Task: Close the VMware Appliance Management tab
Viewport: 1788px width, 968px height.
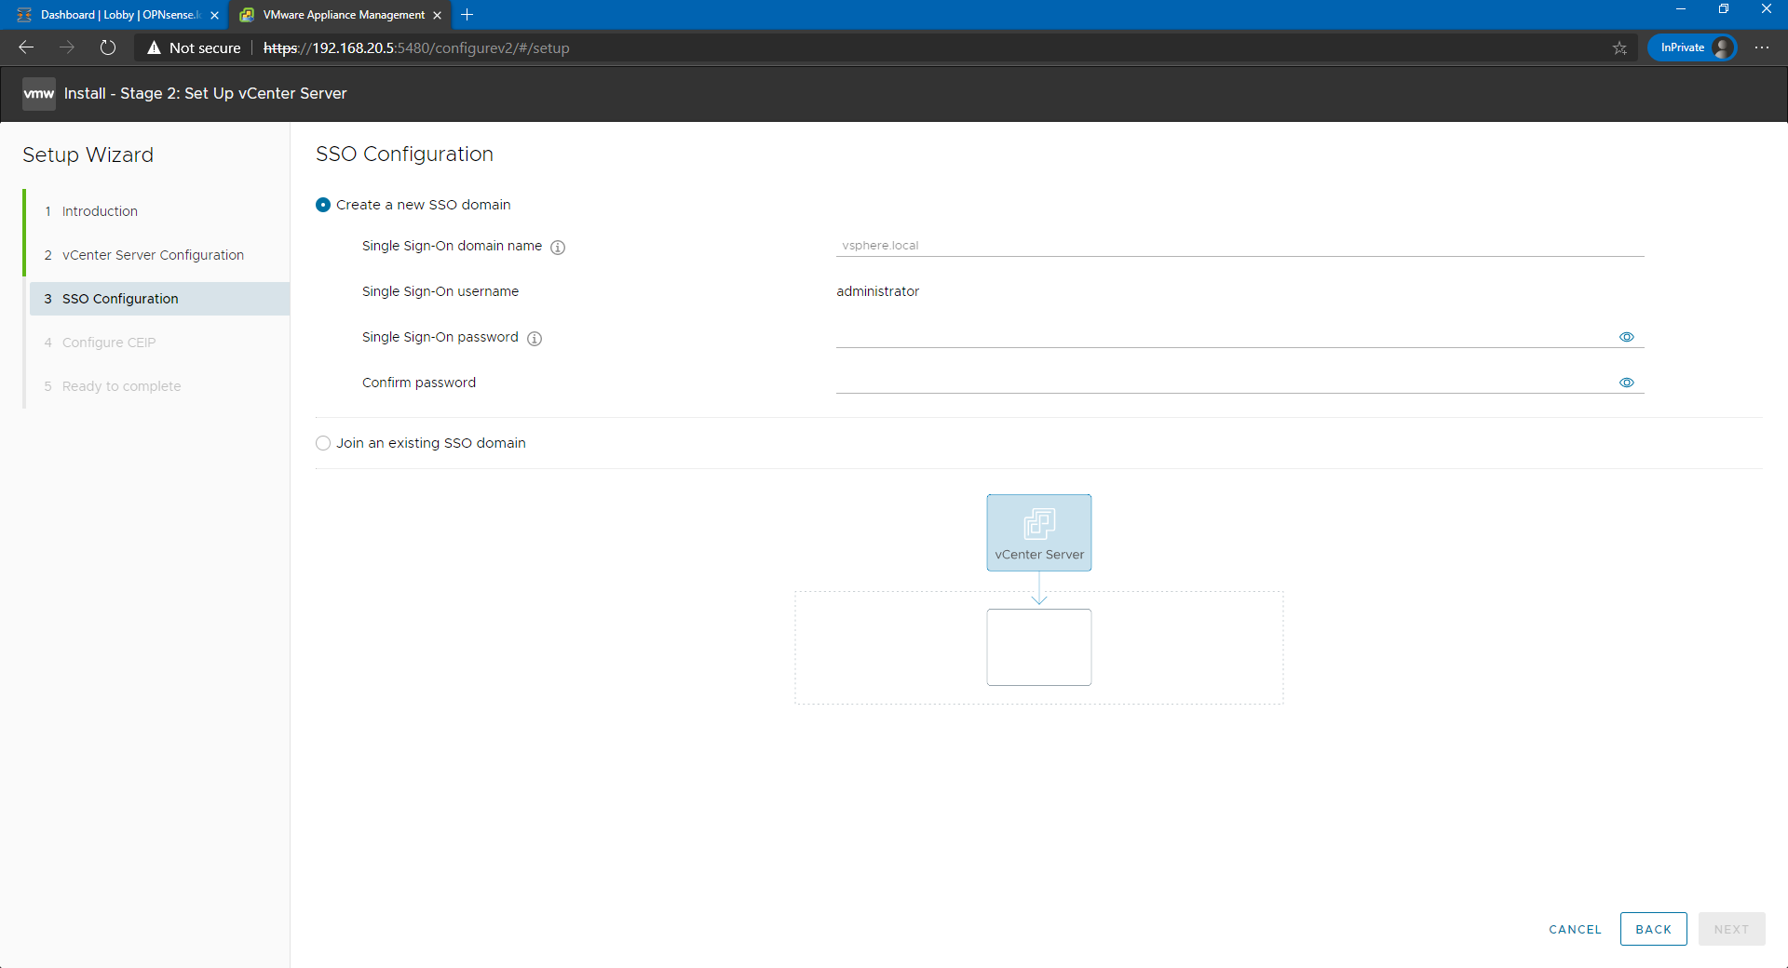Action: click(437, 15)
